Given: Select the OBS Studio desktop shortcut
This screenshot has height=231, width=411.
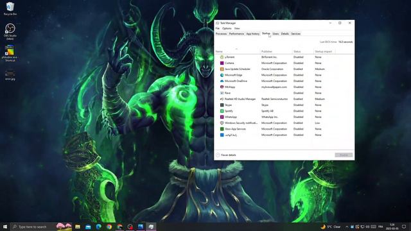Looking at the screenshot, I should tap(10, 31).
